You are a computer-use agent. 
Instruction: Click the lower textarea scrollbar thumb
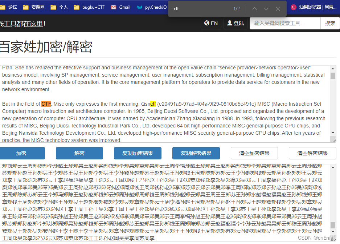pyautogui.click(x=333, y=225)
